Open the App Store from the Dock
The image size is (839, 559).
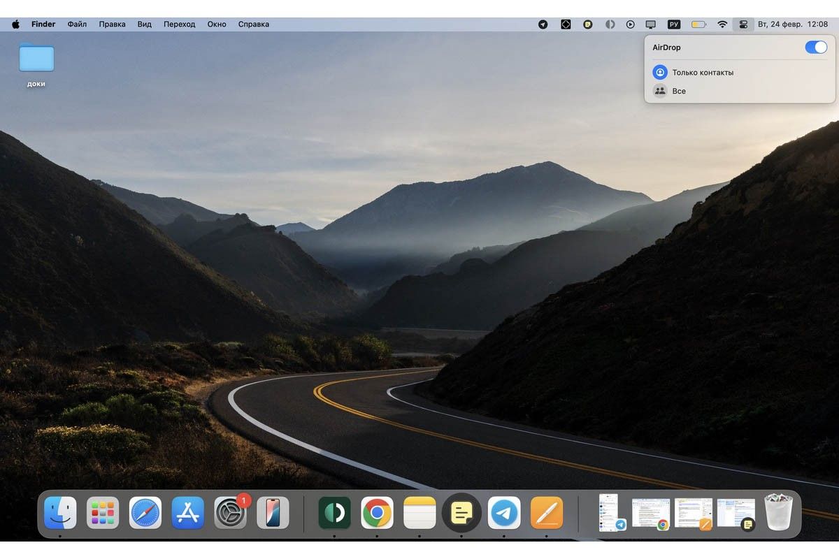(x=187, y=514)
